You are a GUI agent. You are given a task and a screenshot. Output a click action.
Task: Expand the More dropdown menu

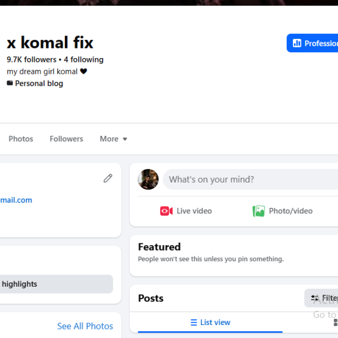point(113,139)
